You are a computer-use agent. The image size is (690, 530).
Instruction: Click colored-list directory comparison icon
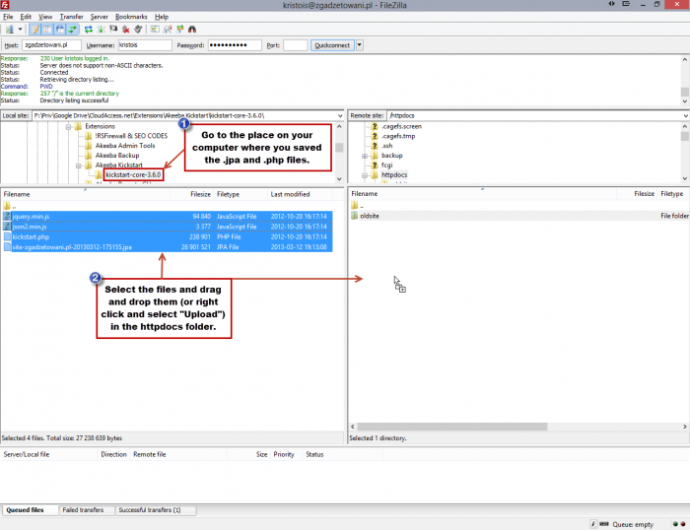tap(155, 30)
